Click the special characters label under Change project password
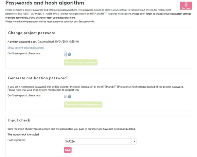 coord(24,53)
